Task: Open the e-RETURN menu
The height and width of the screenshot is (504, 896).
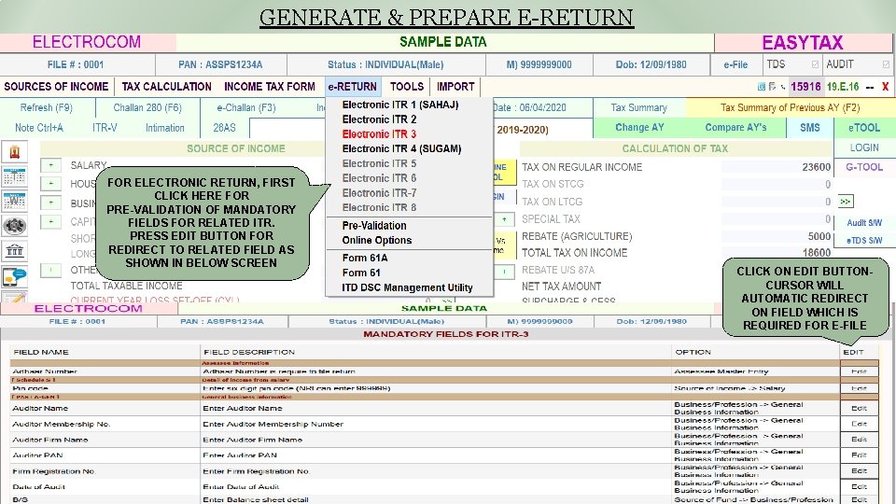Action: pyautogui.click(x=353, y=87)
